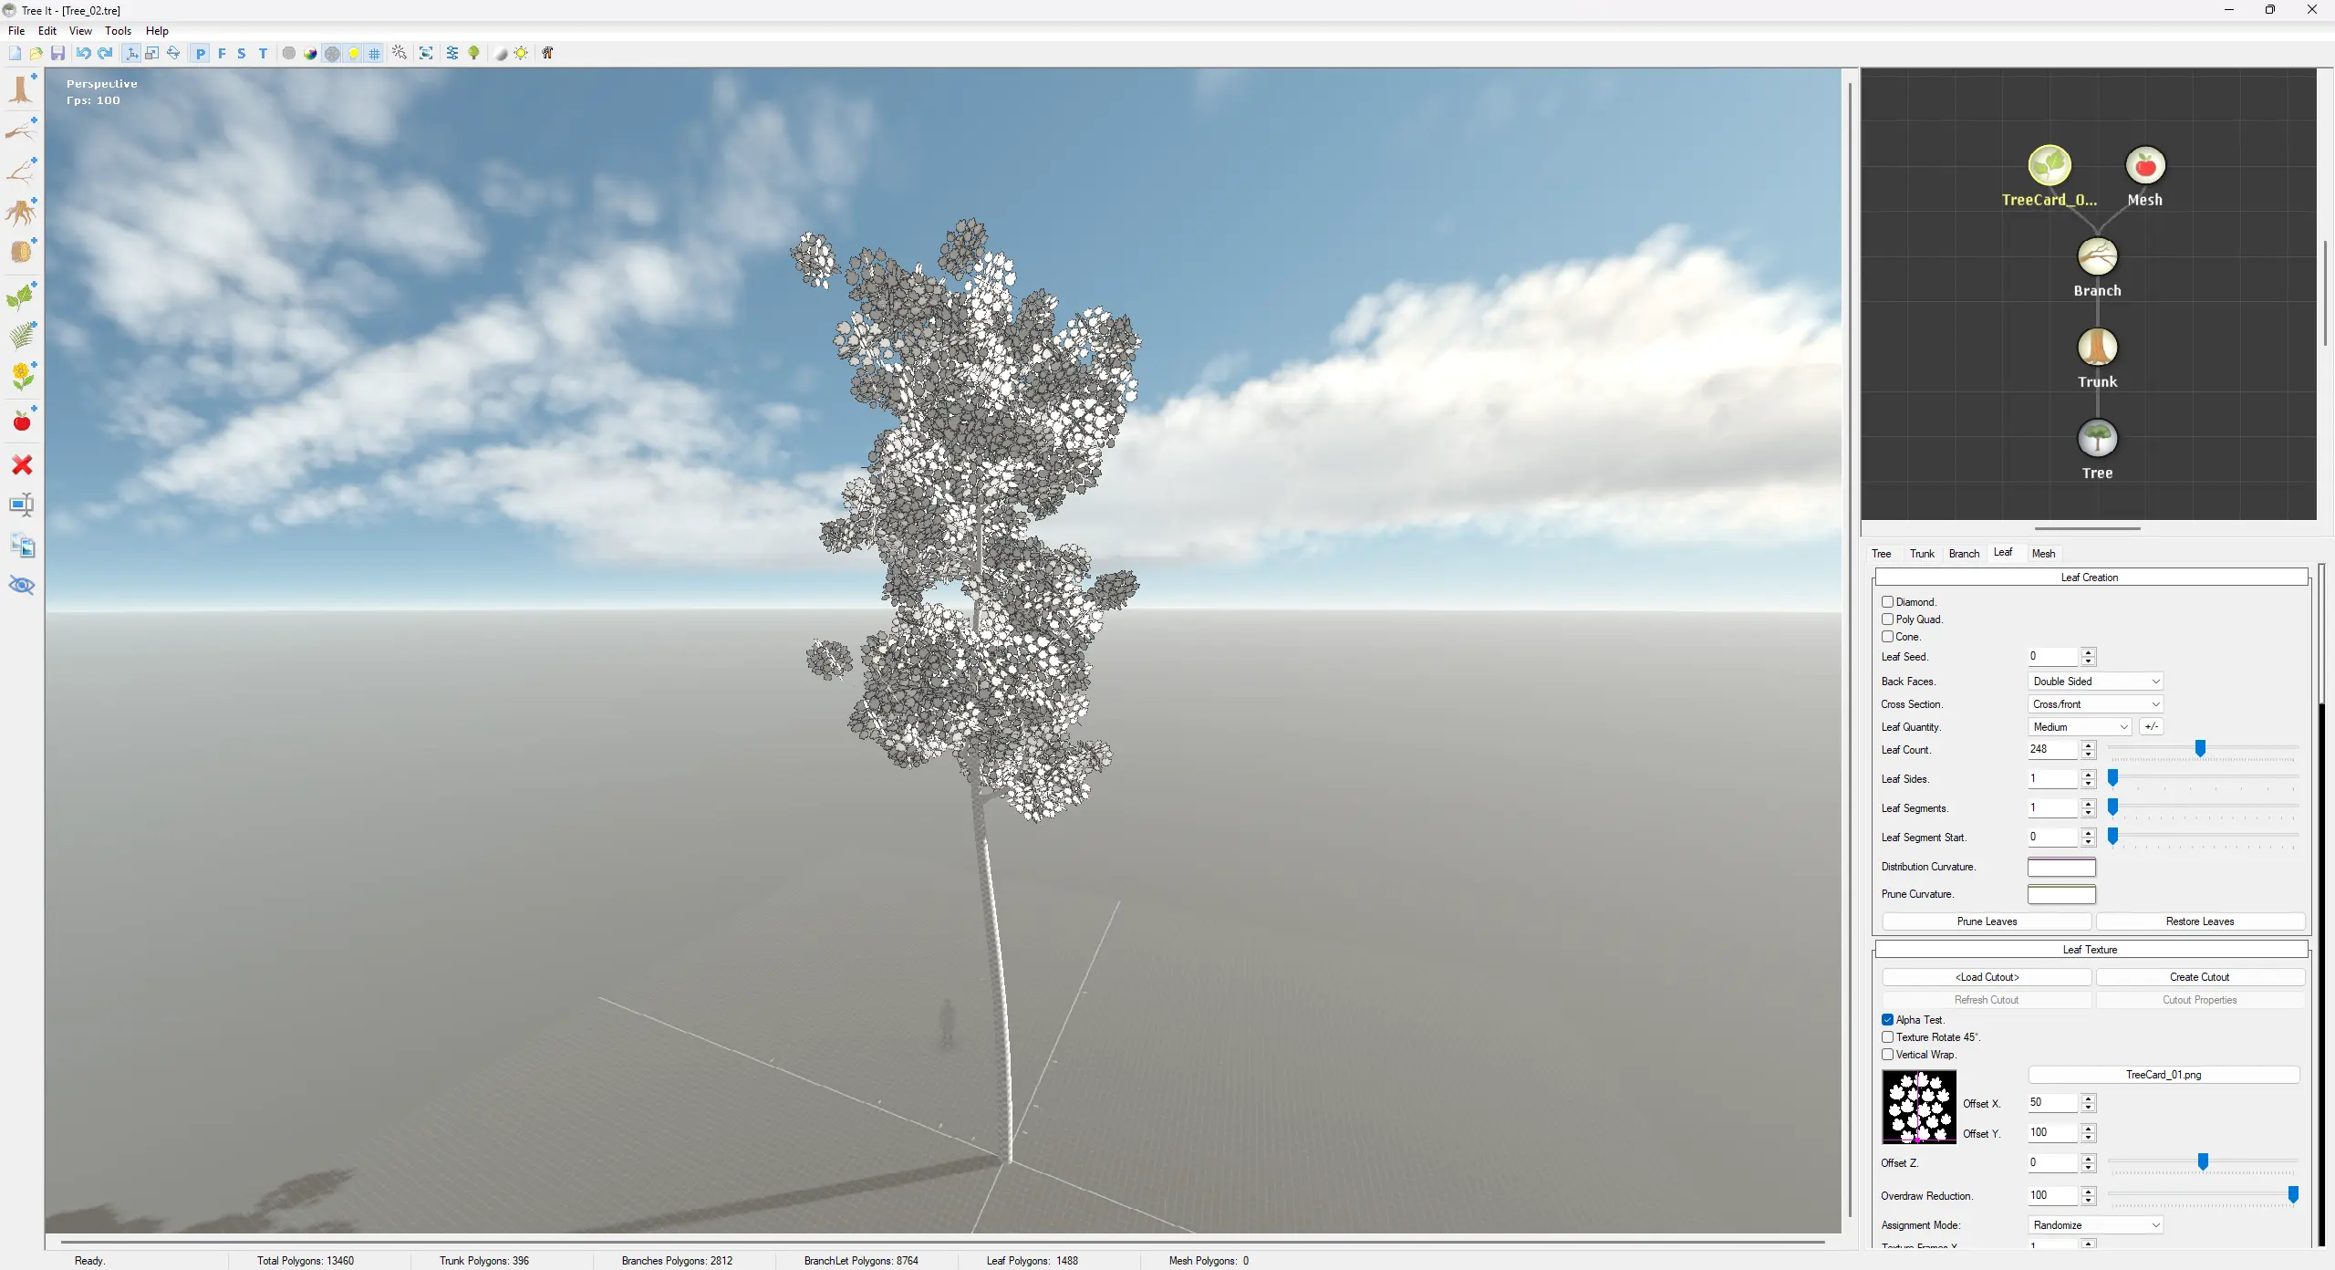Open the Cross Section dropdown
The image size is (2335, 1270).
[2095, 704]
